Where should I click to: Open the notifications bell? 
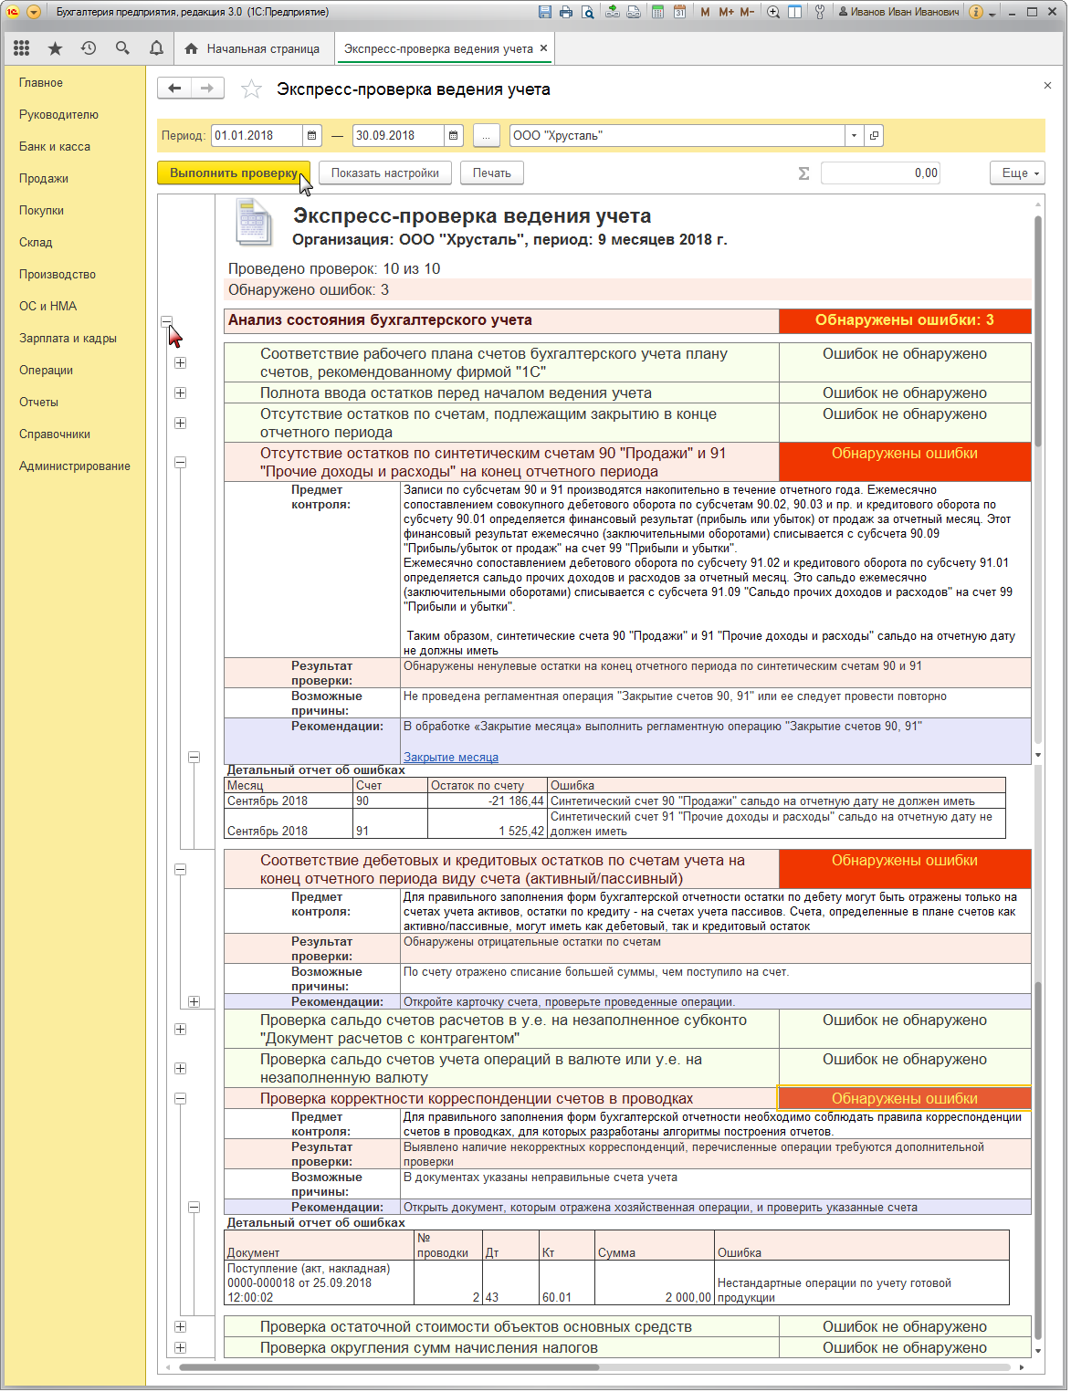[x=156, y=48]
